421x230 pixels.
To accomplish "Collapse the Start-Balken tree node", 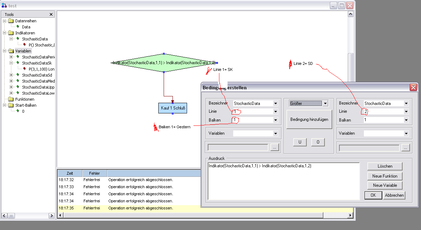I will pyautogui.click(x=4, y=105).
